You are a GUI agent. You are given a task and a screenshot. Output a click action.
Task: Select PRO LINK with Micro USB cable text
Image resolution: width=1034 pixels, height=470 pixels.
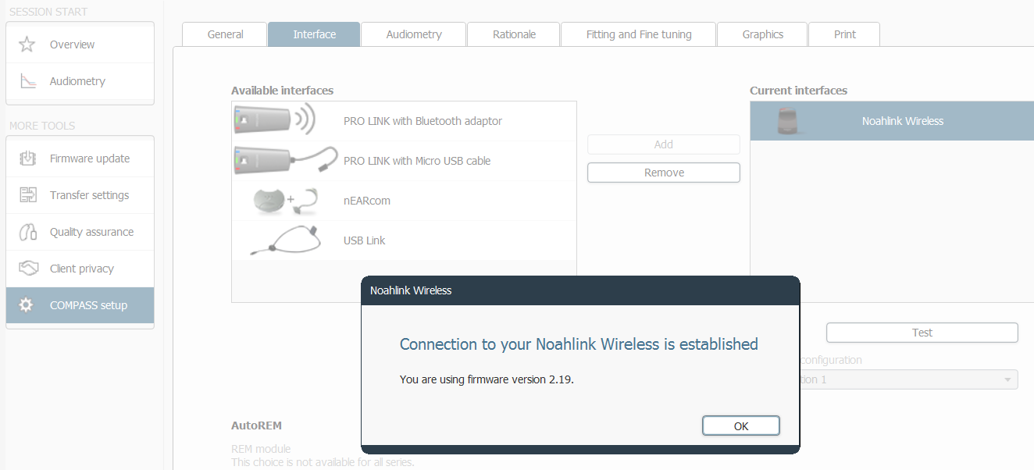[417, 161]
